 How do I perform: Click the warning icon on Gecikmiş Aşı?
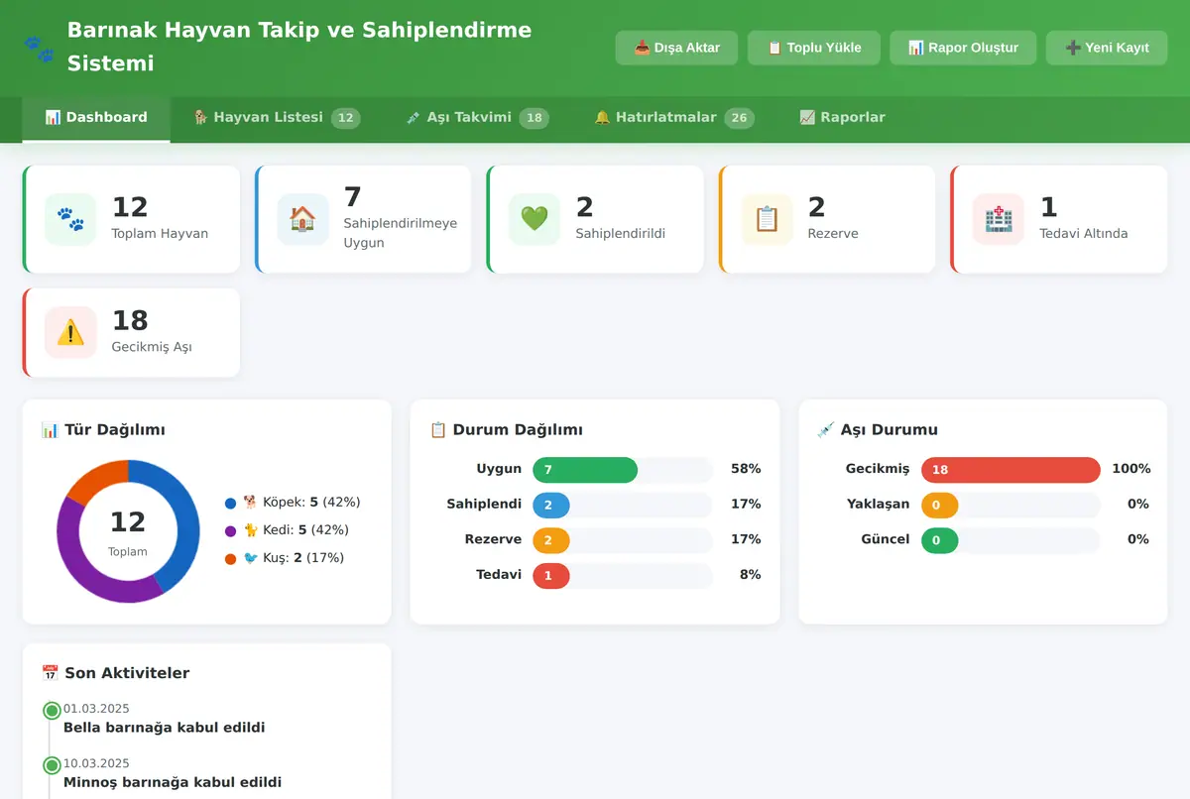pos(70,332)
